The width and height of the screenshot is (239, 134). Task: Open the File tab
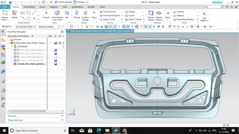[5, 7]
